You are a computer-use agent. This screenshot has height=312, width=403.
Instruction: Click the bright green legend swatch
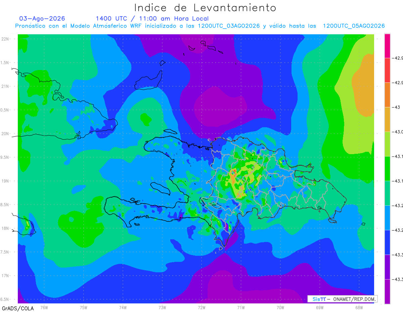click(x=387, y=168)
